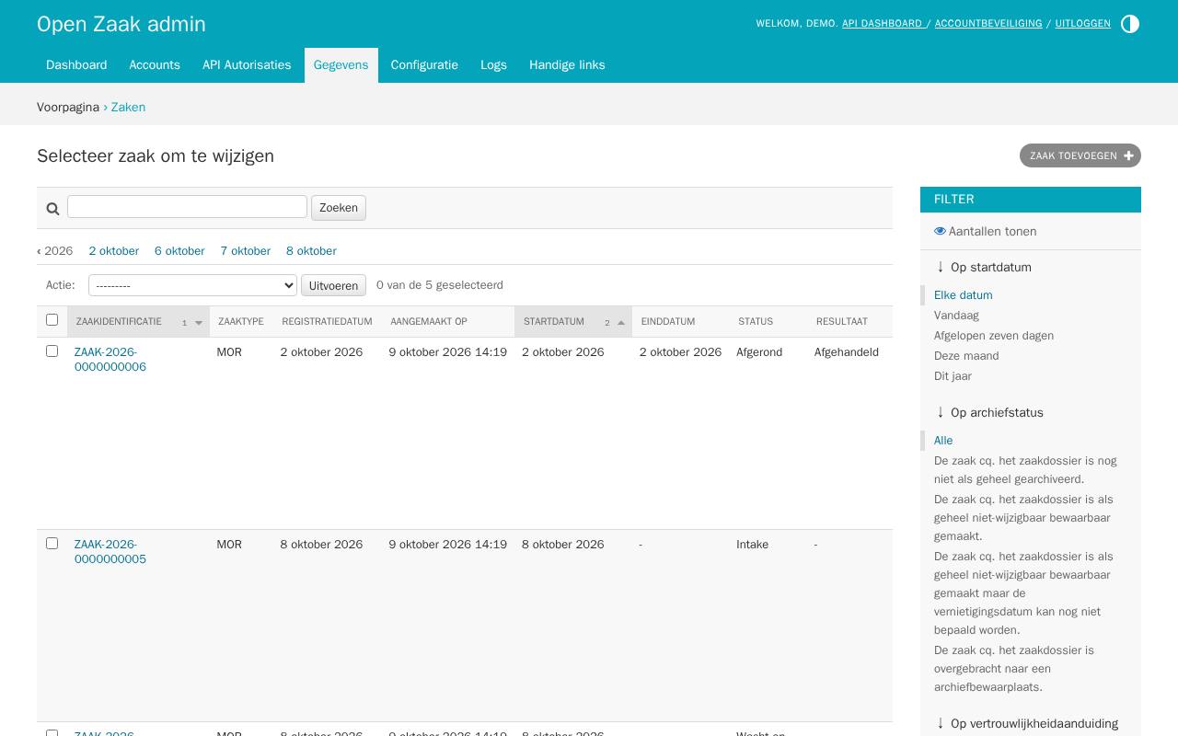The image size is (1178, 736).
Task: Toggle sort arrow on Zaakidentificatie column
Action: click(x=198, y=323)
